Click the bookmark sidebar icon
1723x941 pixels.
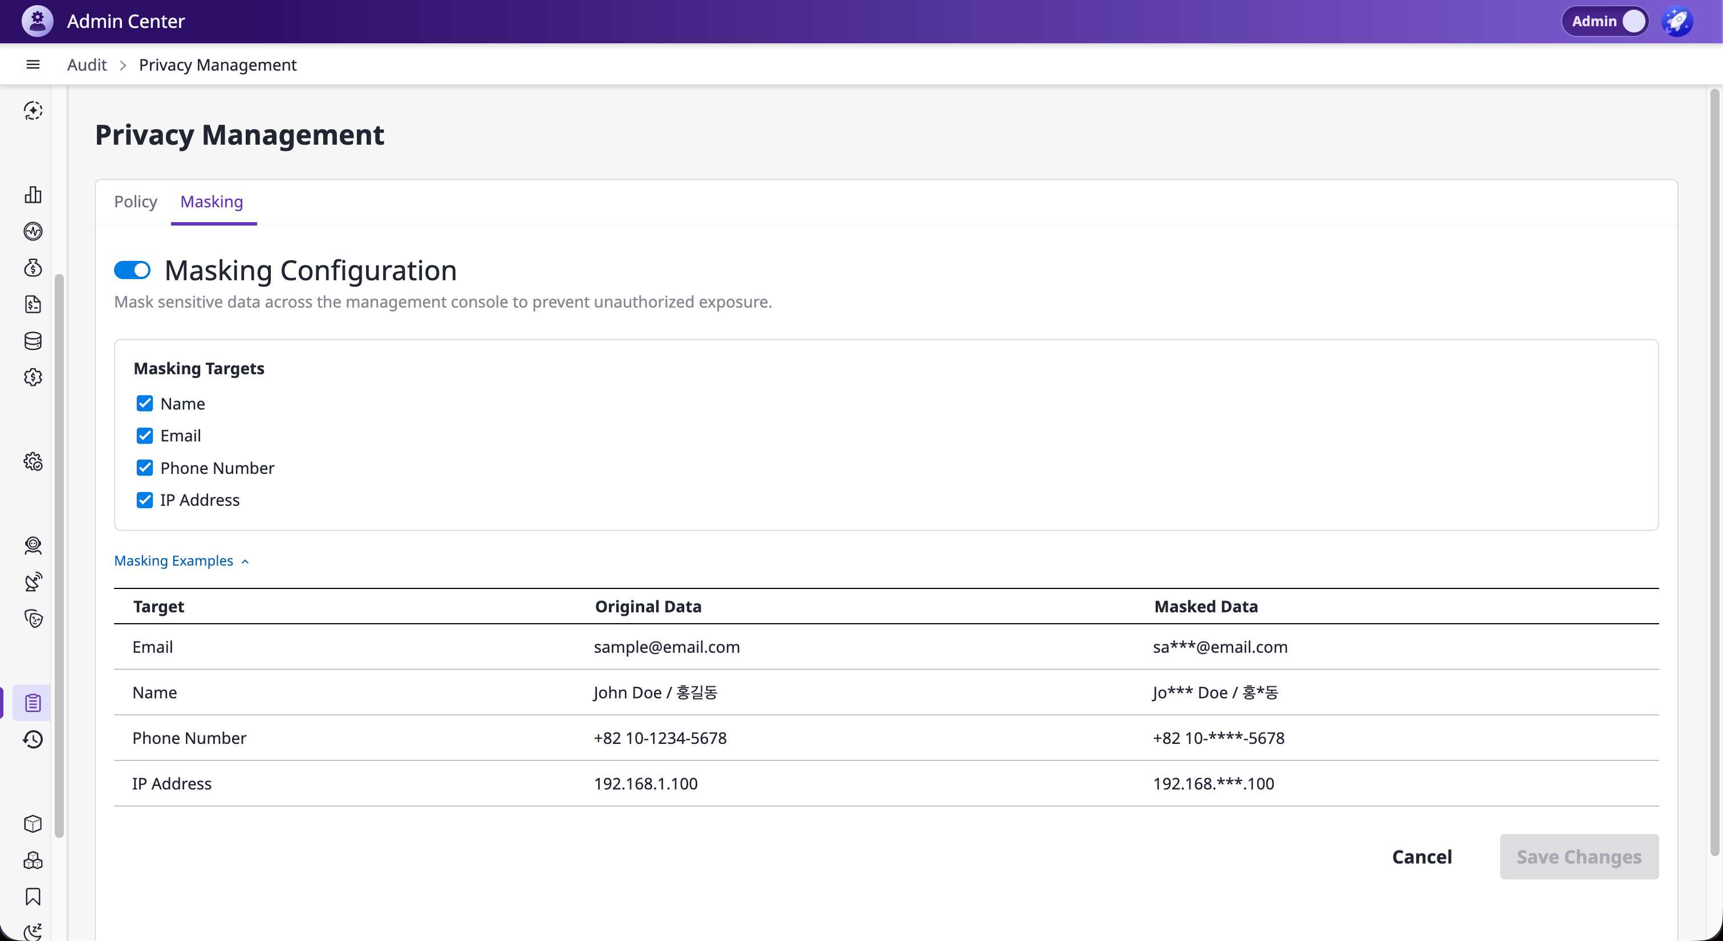(x=32, y=896)
